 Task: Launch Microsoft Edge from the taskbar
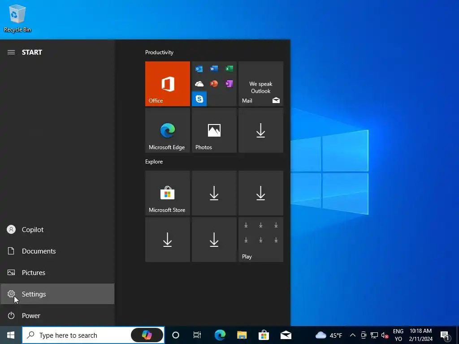point(220,335)
